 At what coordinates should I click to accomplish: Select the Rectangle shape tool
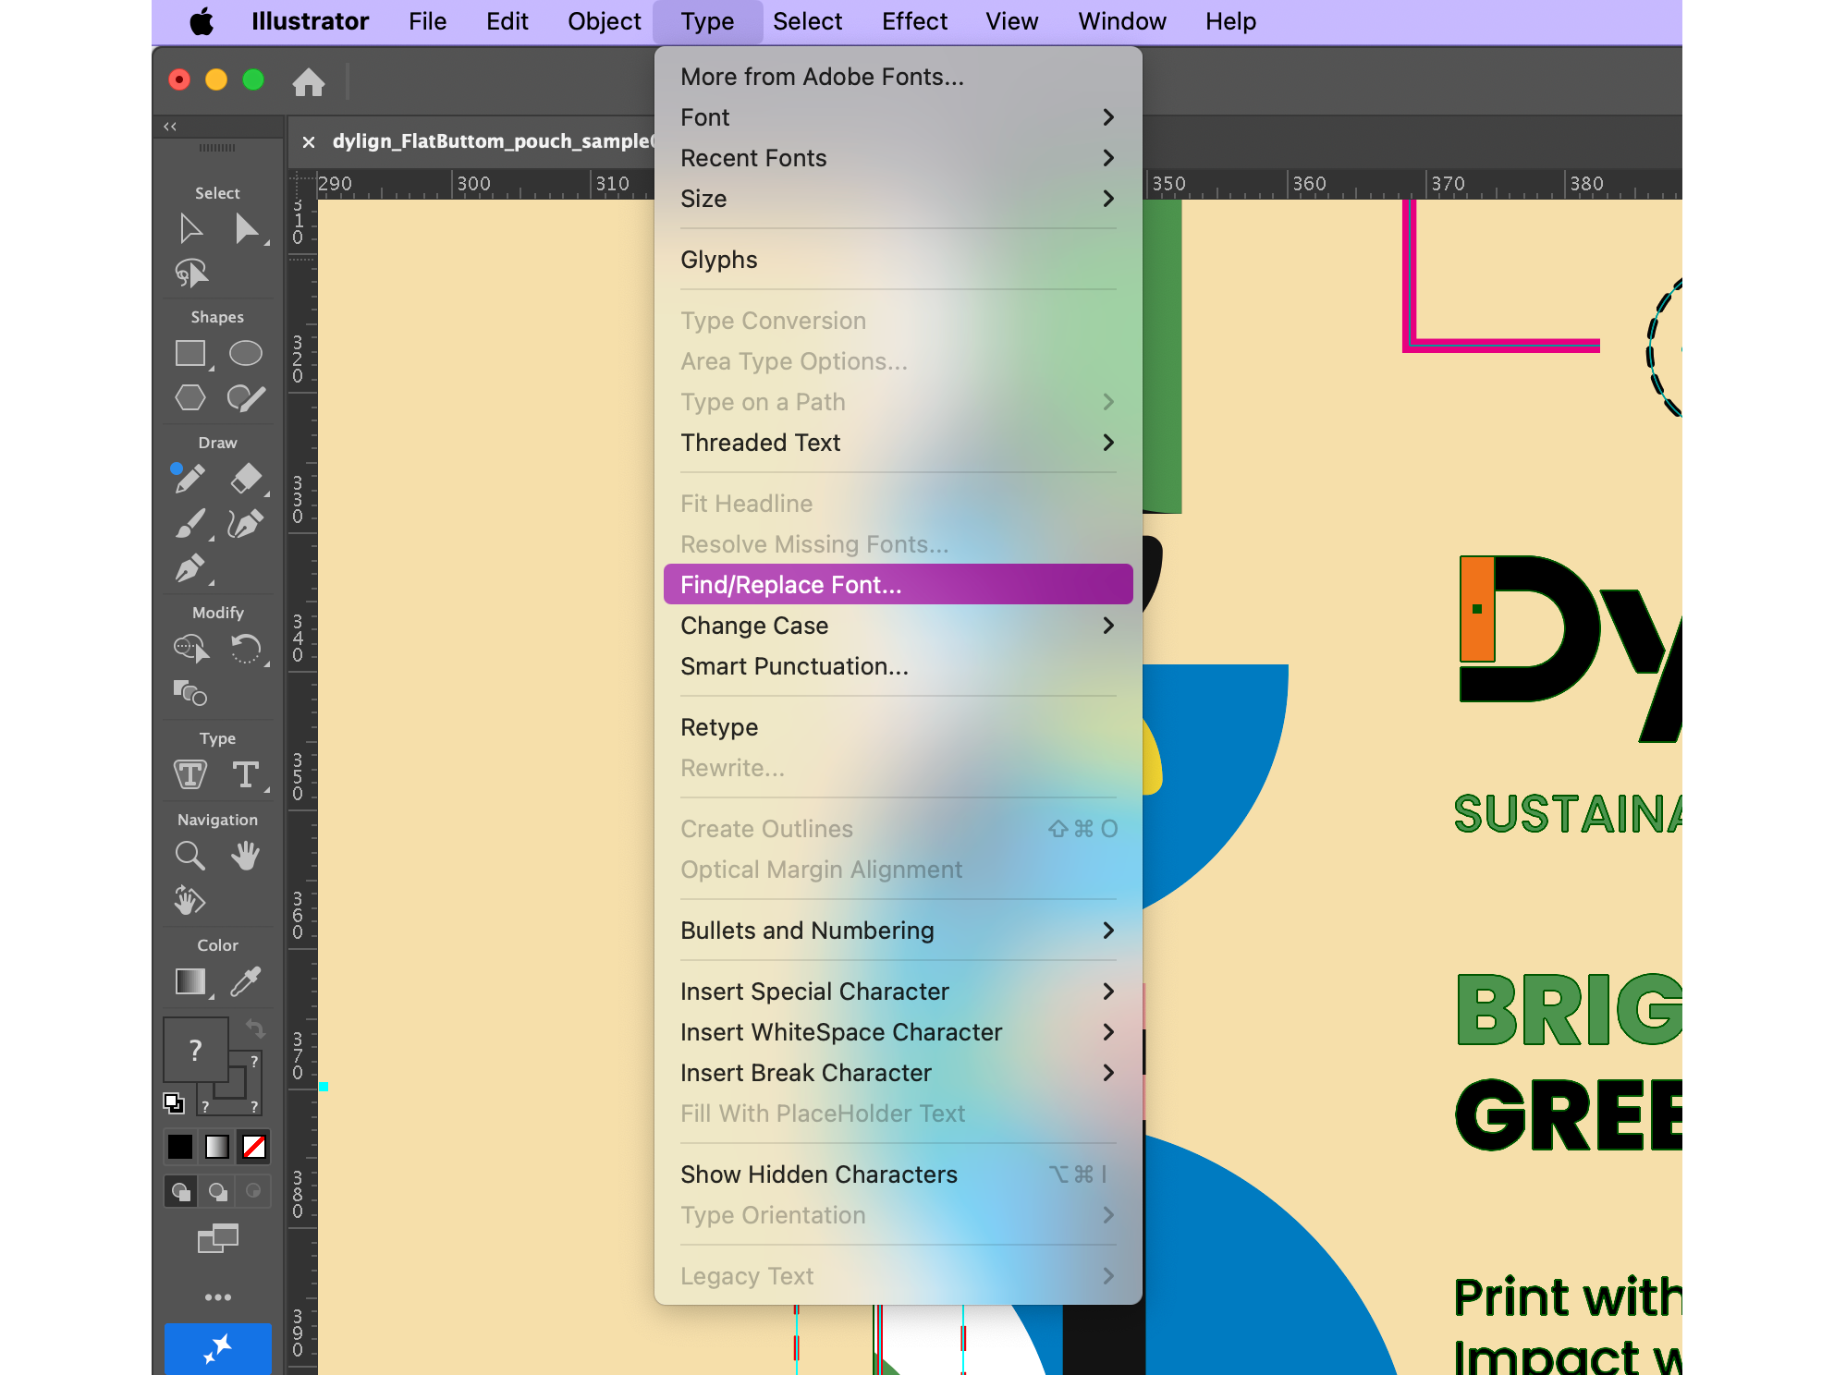coord(190,353)
